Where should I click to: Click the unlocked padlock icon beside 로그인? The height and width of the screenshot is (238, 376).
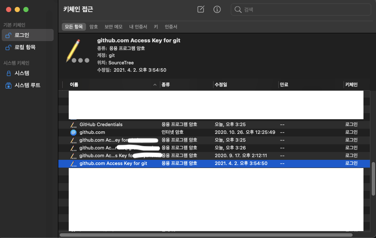(x=8, y=35)
